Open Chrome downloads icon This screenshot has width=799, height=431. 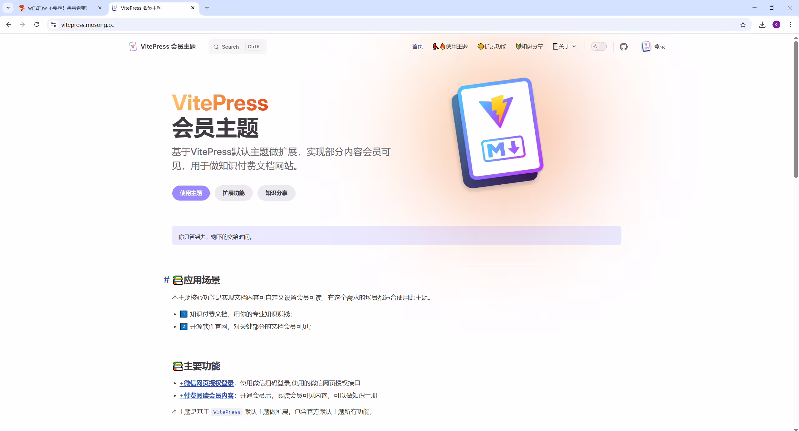[x=762, y=25]
